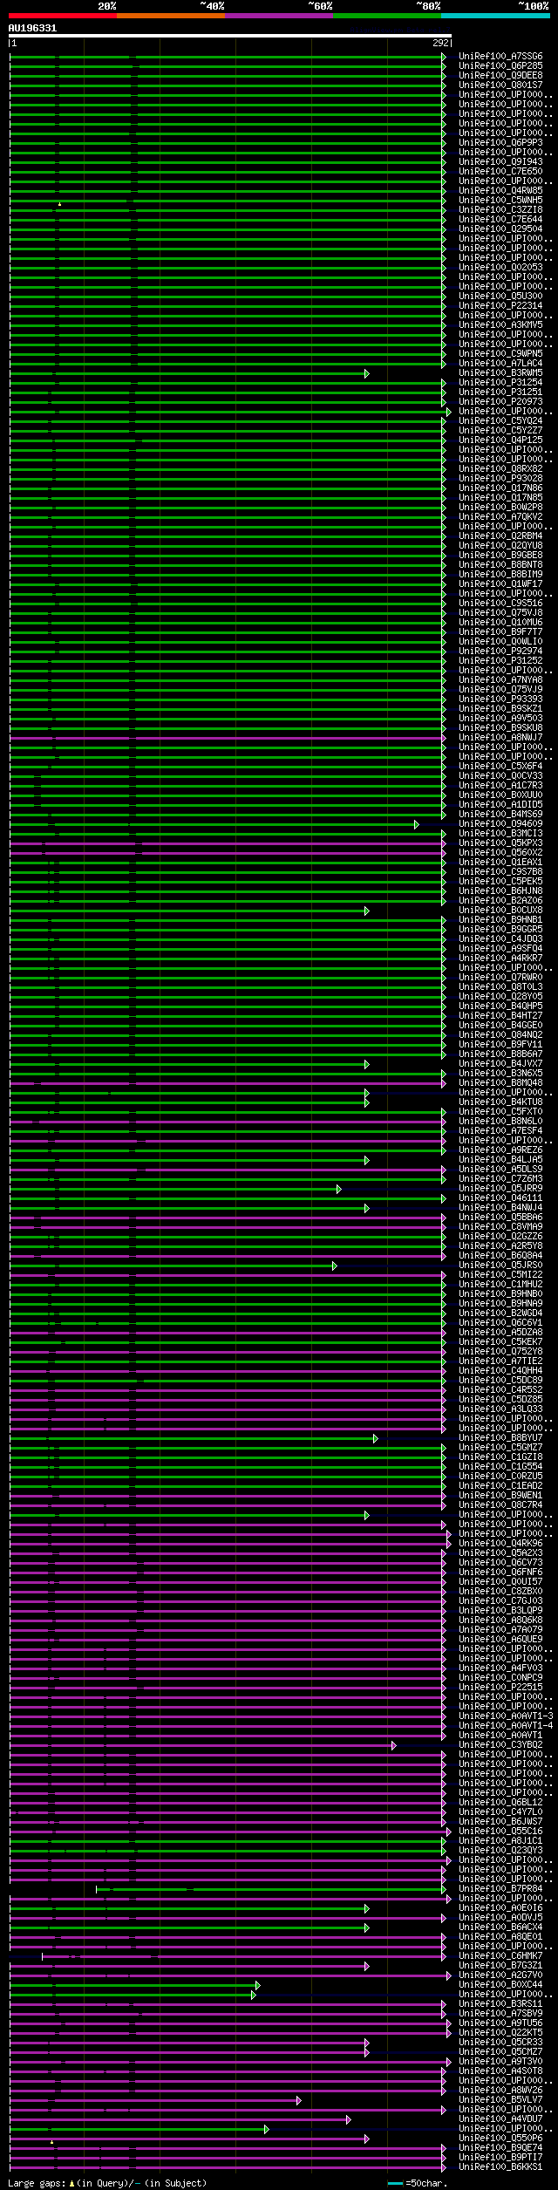Click arrowhead ending the Q5JRR9 alignment

[339, 1189]
